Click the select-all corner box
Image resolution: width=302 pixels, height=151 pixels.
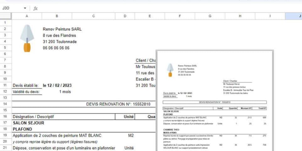click(x=5, y=16)
